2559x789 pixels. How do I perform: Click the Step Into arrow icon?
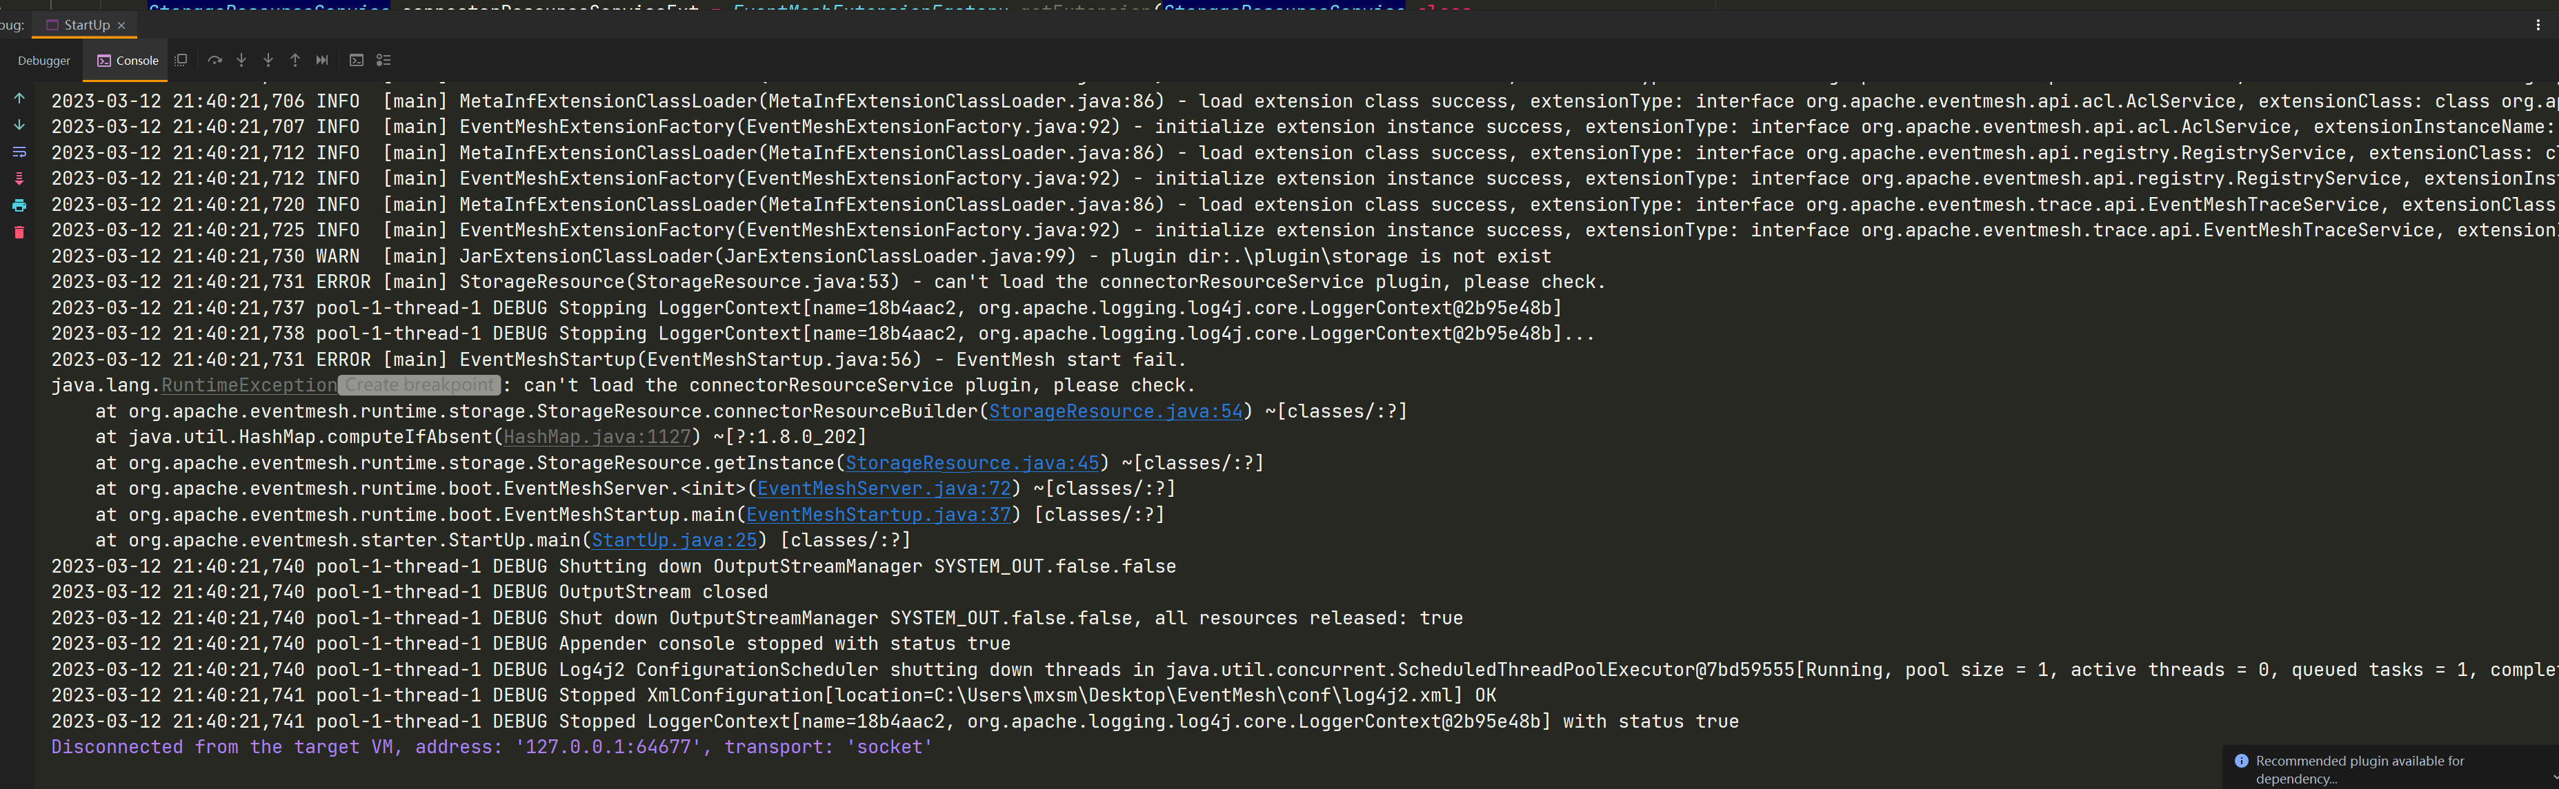point(241,61)
